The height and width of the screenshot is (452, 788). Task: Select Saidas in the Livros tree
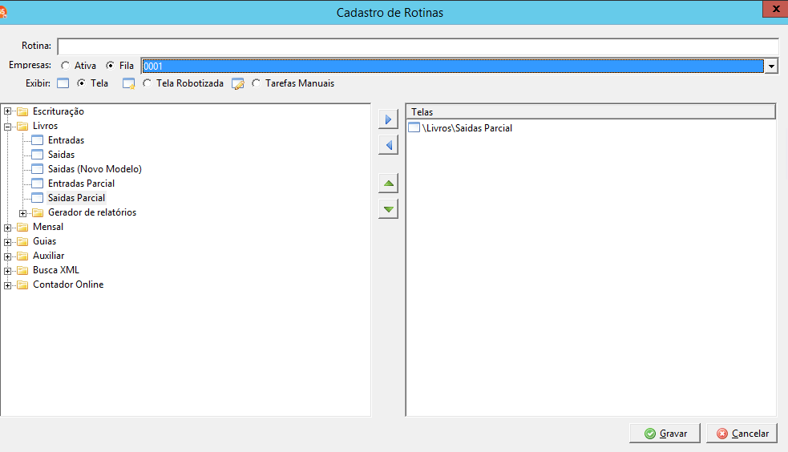[x=61, y=155]
